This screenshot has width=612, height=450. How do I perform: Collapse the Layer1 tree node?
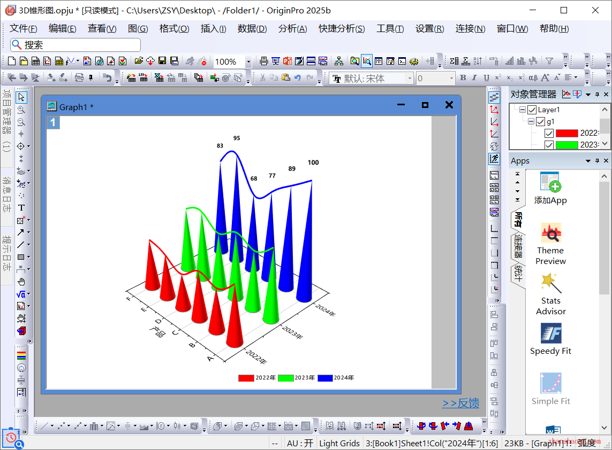pyautogui.click(x=523, y=110)
